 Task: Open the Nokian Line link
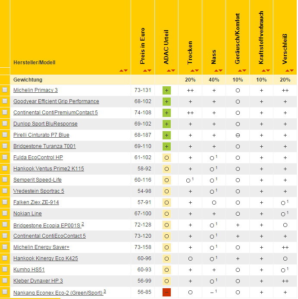coord(28,214)
